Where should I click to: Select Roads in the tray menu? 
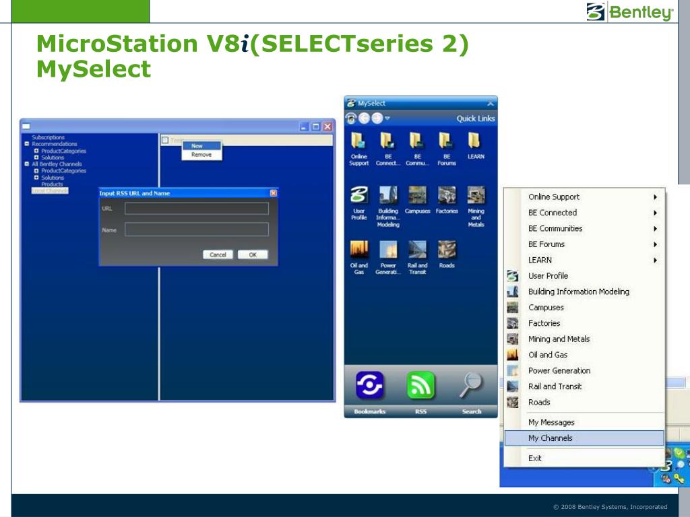click(584, 403)
